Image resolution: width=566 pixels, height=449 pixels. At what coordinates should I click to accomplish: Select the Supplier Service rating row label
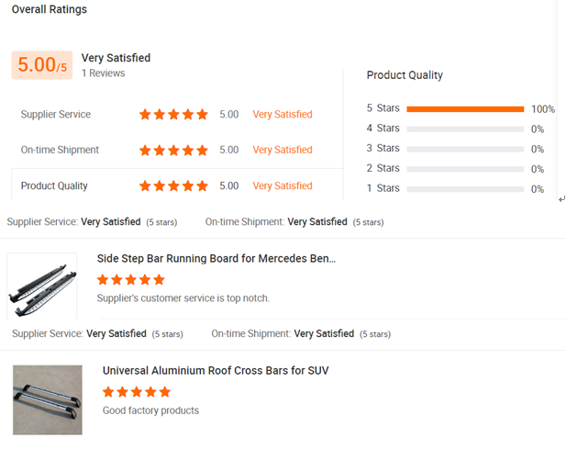[56, 115]
